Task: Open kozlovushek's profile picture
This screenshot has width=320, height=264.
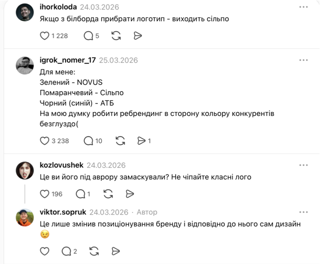Action: click(x=25, y=170)
